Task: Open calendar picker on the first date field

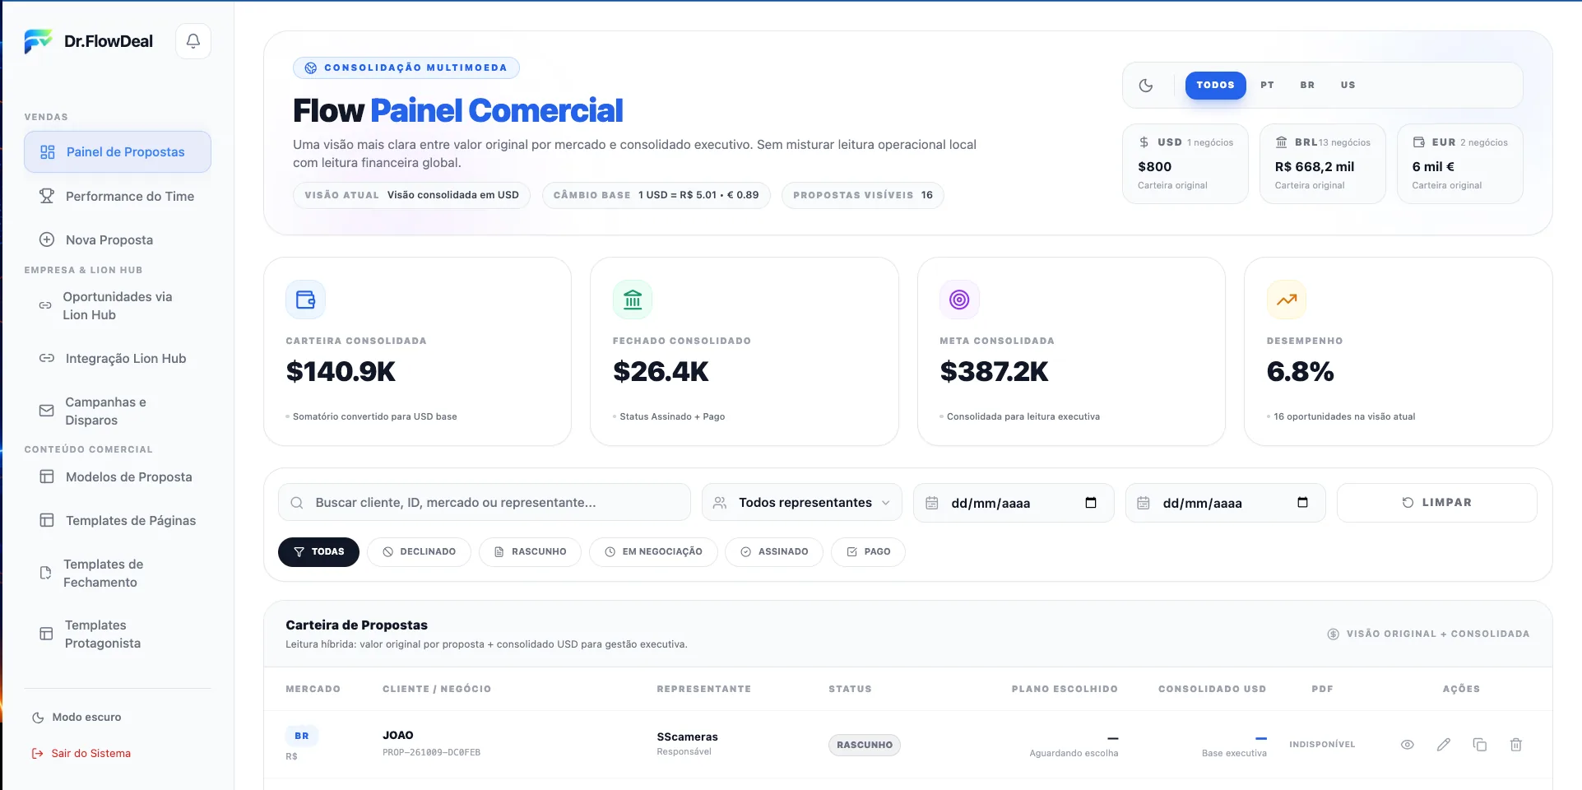Action: (1091, 503)
